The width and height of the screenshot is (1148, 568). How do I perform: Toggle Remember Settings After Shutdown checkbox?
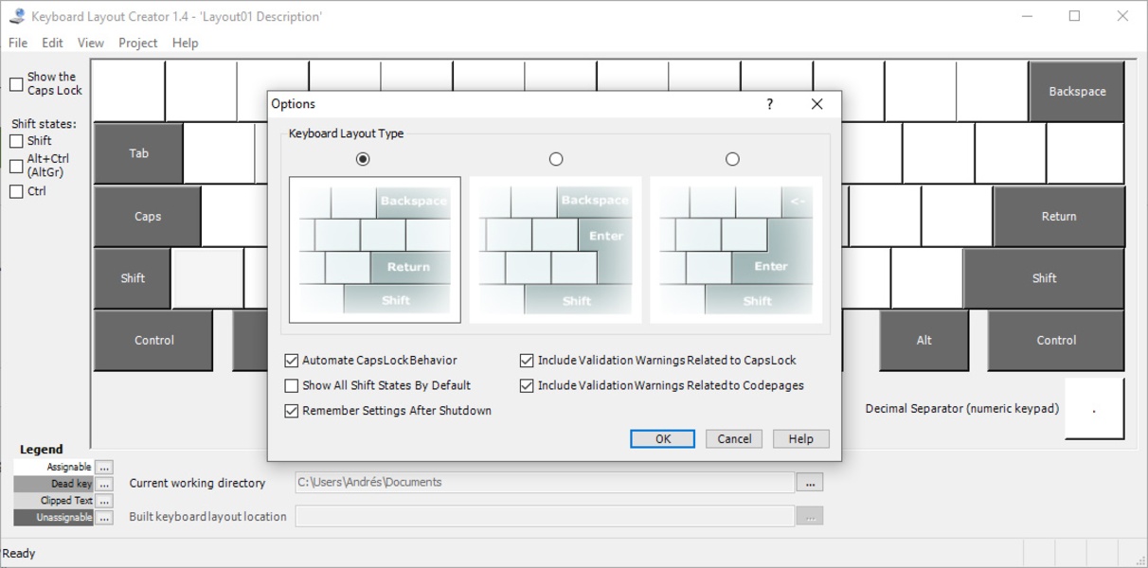pyautogui.click(x=292, y=411)
